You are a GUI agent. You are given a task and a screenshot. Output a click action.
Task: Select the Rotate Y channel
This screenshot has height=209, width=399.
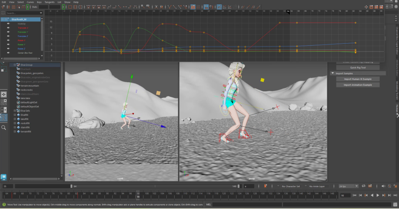pyautogui.click(x=21, y=44)
